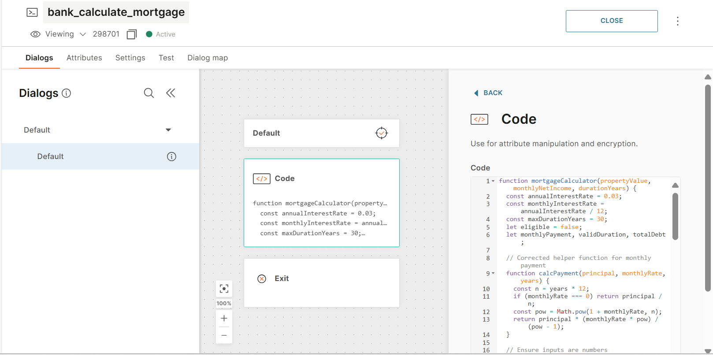Zoom in the canvas with plus button
Screen dimensions: 713x355
[x=224, y=318]
